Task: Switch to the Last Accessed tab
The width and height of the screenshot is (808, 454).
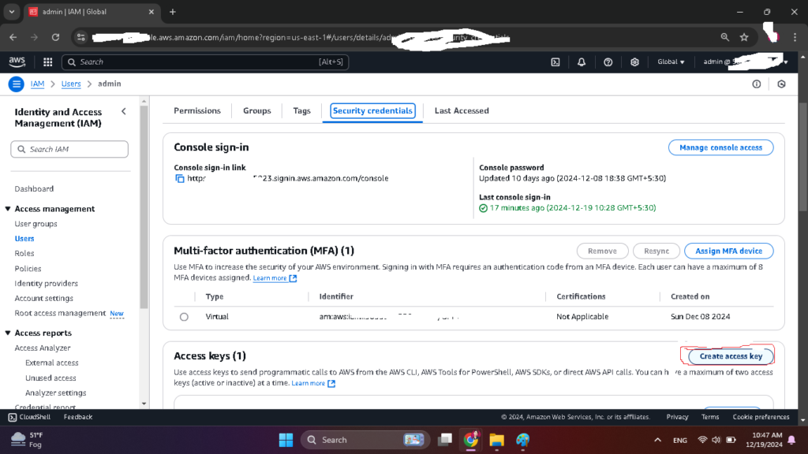Action: tap(462, 110)
